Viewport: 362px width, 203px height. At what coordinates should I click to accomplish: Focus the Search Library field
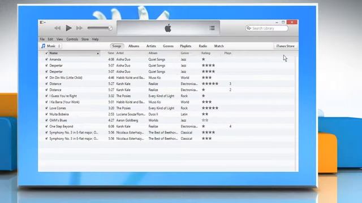coord(266,28)
